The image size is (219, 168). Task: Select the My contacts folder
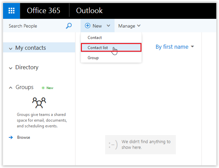(x=39, y=48)
